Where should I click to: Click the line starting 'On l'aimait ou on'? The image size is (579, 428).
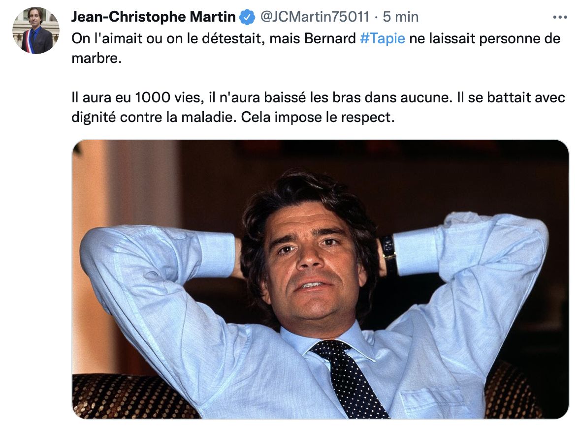coord(316,38)
